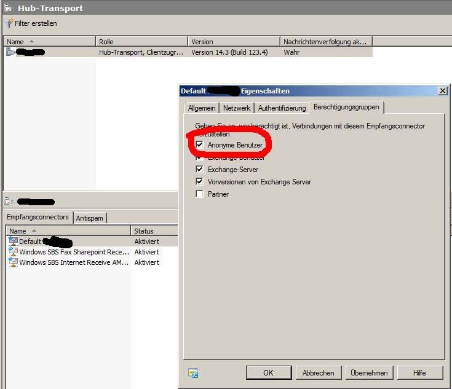Click the Windows SBS Fax Sharepoint connector icon

(x=13, y=251)
